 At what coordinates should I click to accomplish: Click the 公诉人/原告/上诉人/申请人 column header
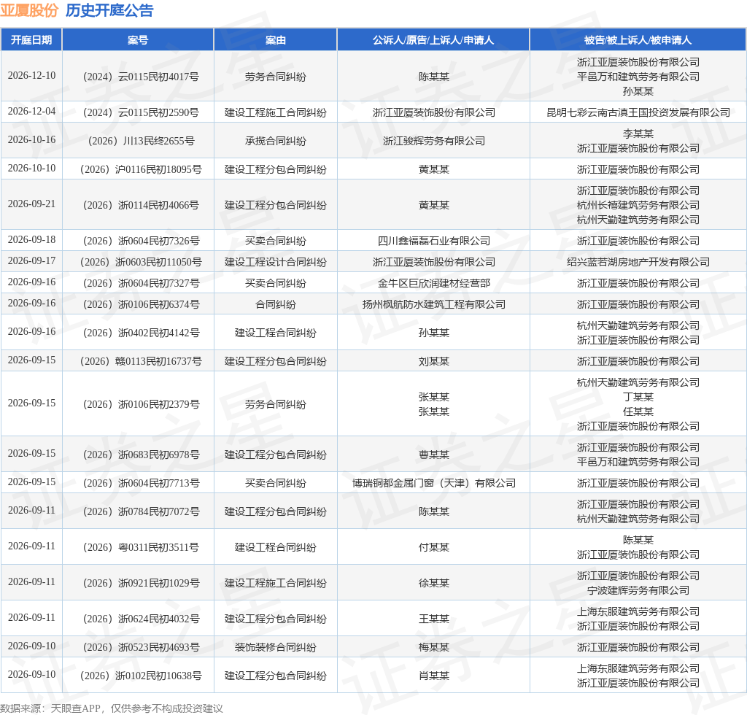tap(433, 40)
